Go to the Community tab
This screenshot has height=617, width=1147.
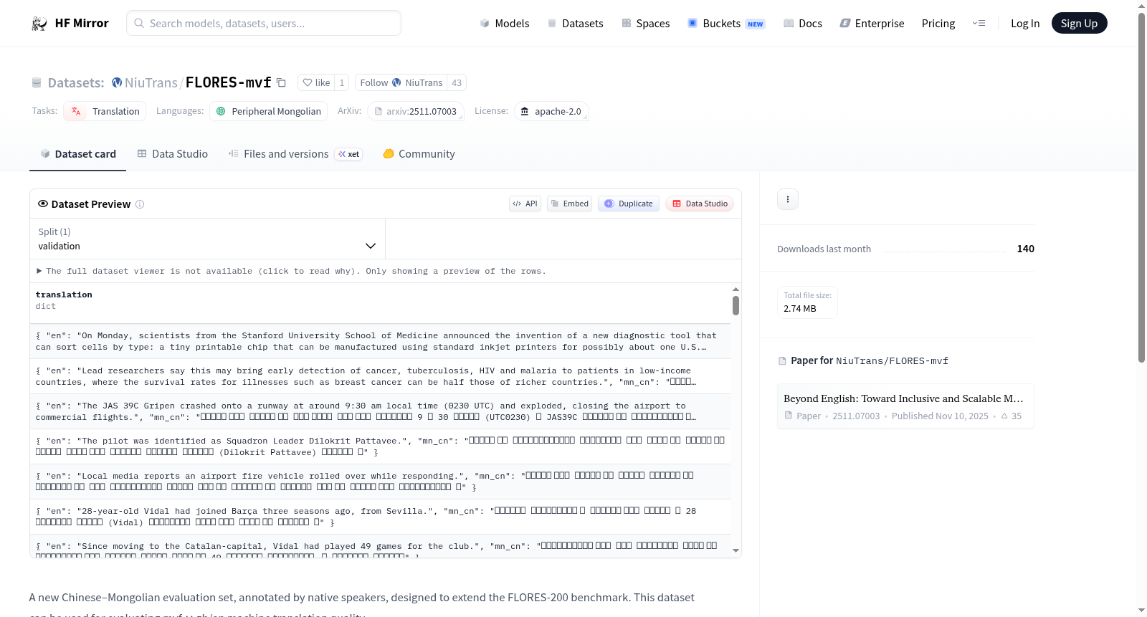[x=419, y=154]
